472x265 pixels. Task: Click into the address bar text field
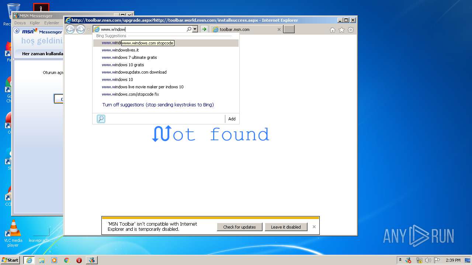coord(142,29)
